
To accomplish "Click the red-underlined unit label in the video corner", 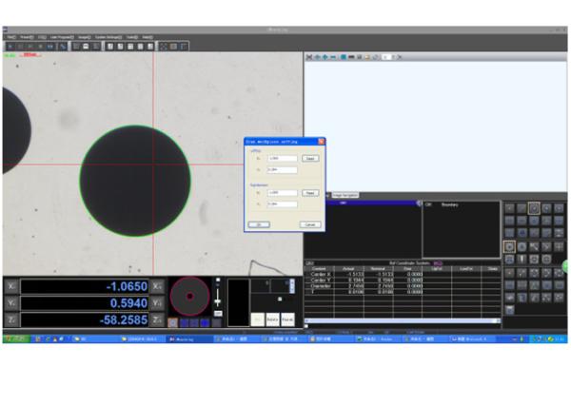I will point(31,55).
